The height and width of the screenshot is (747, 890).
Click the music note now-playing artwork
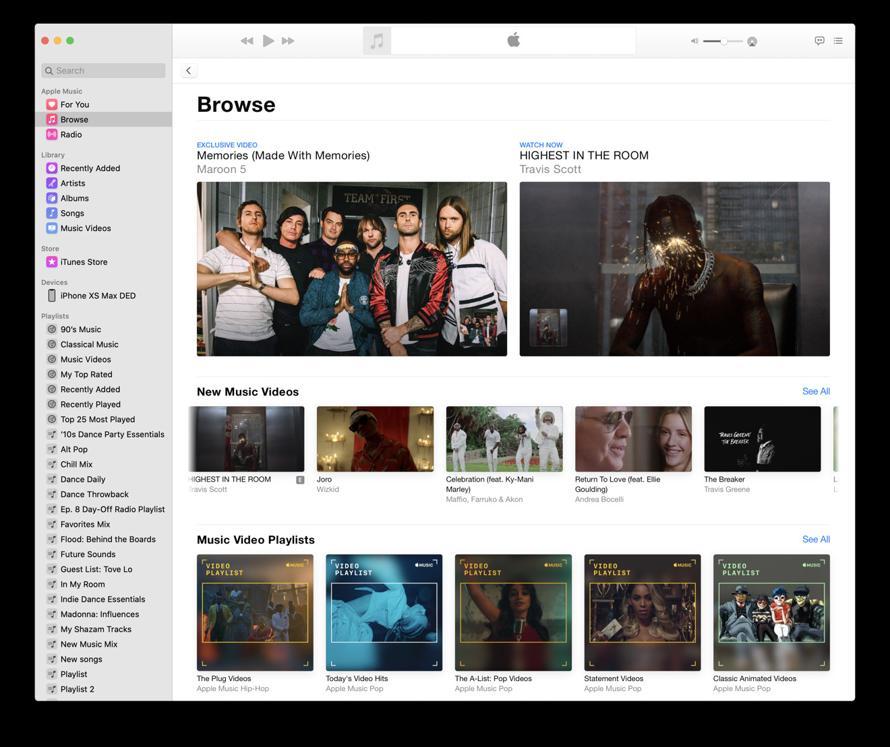(x=377, y=41)
